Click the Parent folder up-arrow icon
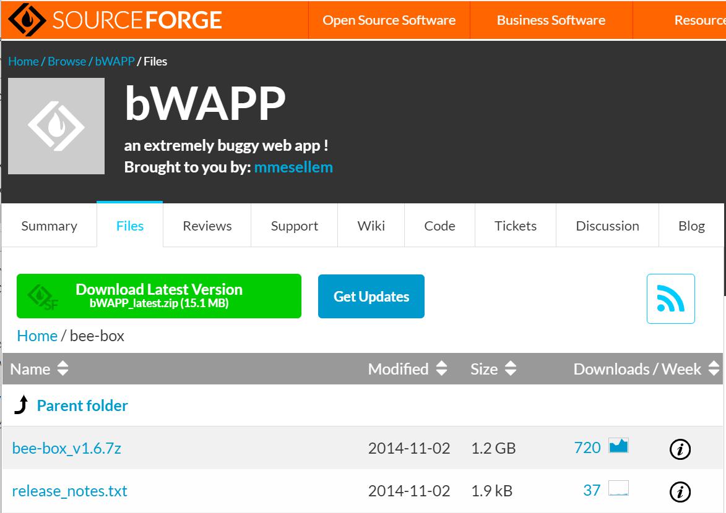The height and width of the screenshot is (513, 726). [x=21, y=405]
